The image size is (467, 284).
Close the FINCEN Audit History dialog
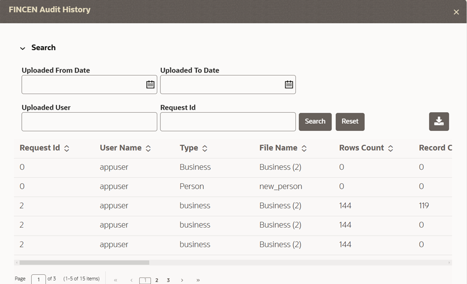coord(456,12)
